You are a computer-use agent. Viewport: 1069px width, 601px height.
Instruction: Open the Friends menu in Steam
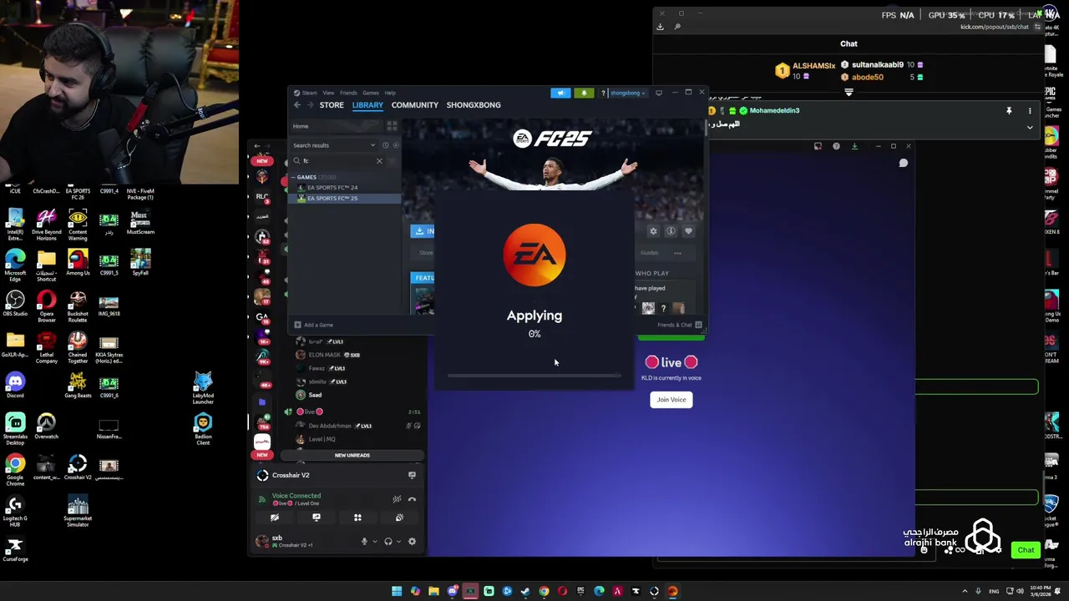click(348, 93)
